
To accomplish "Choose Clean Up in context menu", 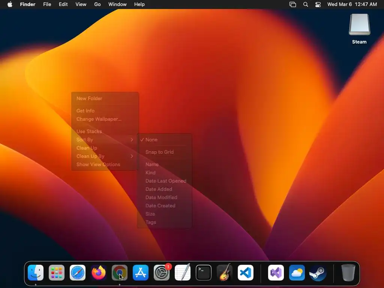I will click(x=105, y=148).
